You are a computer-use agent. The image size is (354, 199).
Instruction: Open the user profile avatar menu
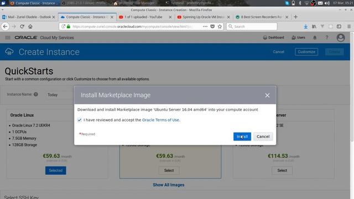pyautogui.click(x=341, y=38)
